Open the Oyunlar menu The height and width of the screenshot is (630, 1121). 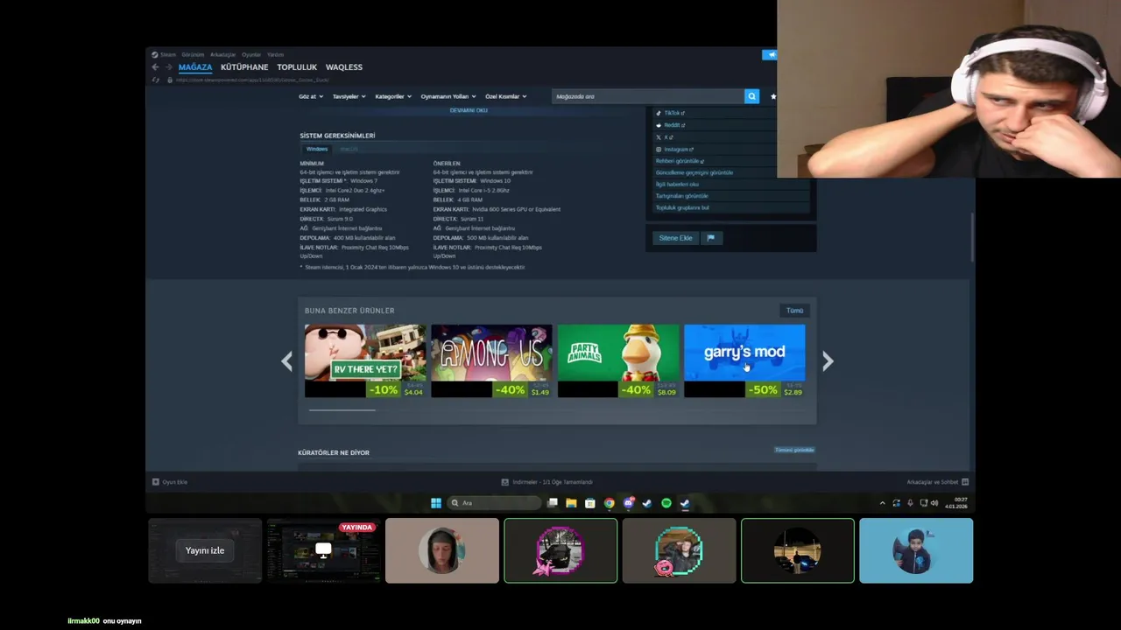point(251,54)
